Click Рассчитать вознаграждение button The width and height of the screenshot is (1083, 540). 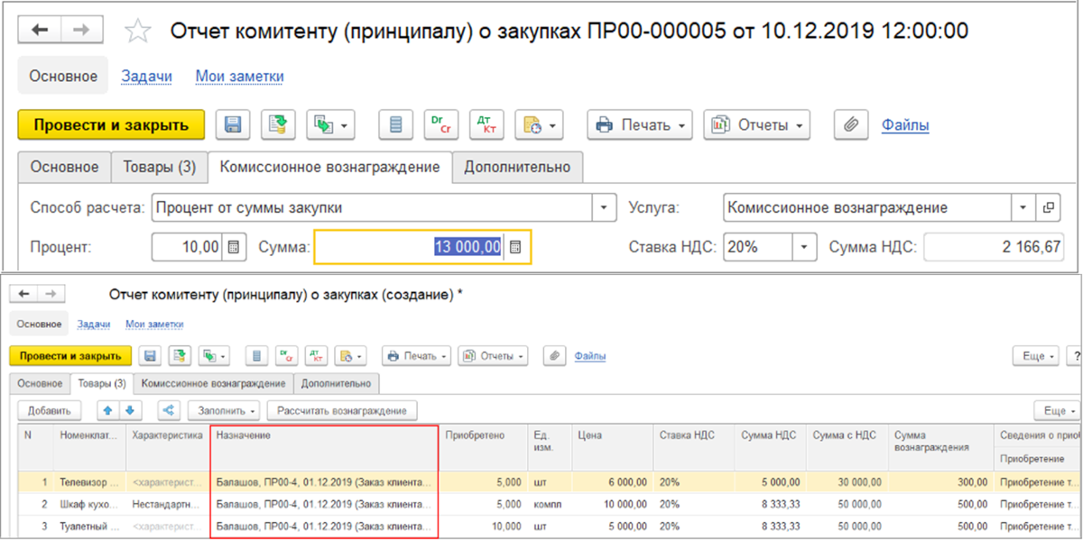(x=342, y=410)
